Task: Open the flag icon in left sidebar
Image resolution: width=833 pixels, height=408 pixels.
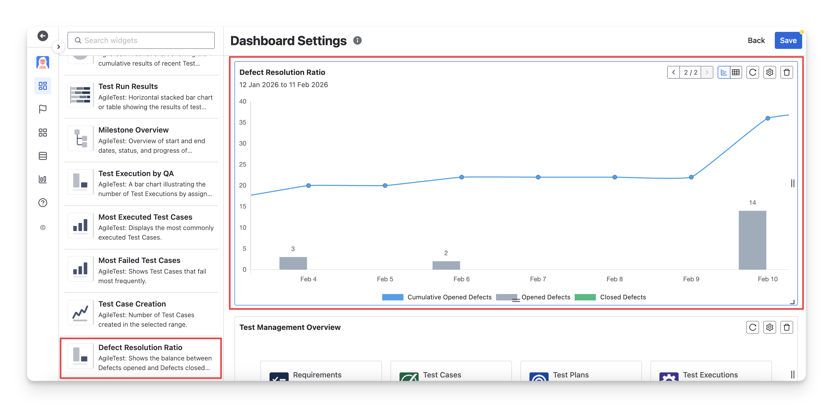Action: [43, 109]
